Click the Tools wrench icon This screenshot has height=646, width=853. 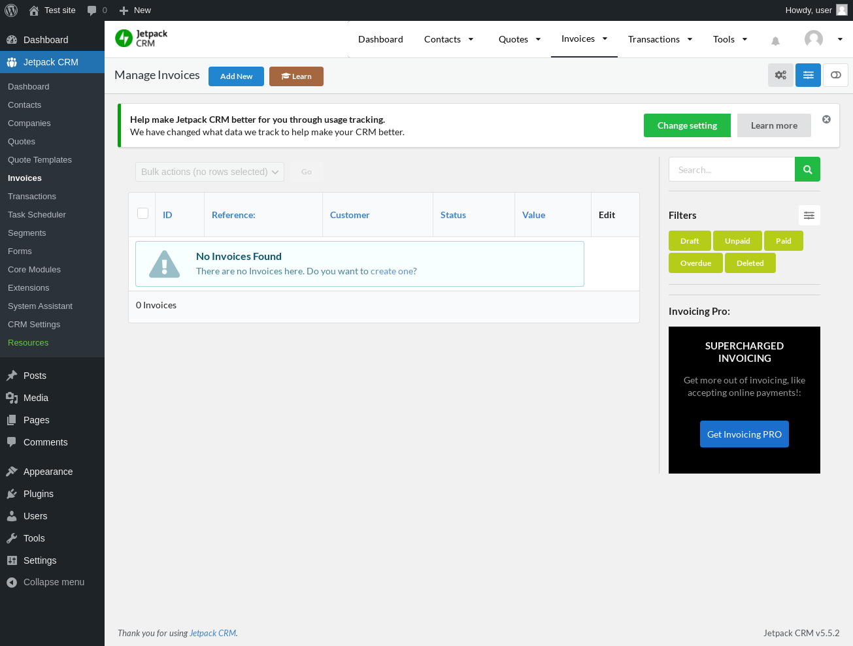[x=12, y=538]
